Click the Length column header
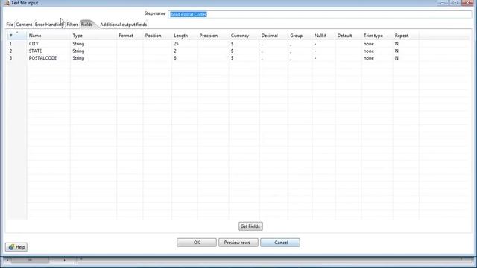Image resolution: width=477 pixels, height=268 pixels. point(184,36)
